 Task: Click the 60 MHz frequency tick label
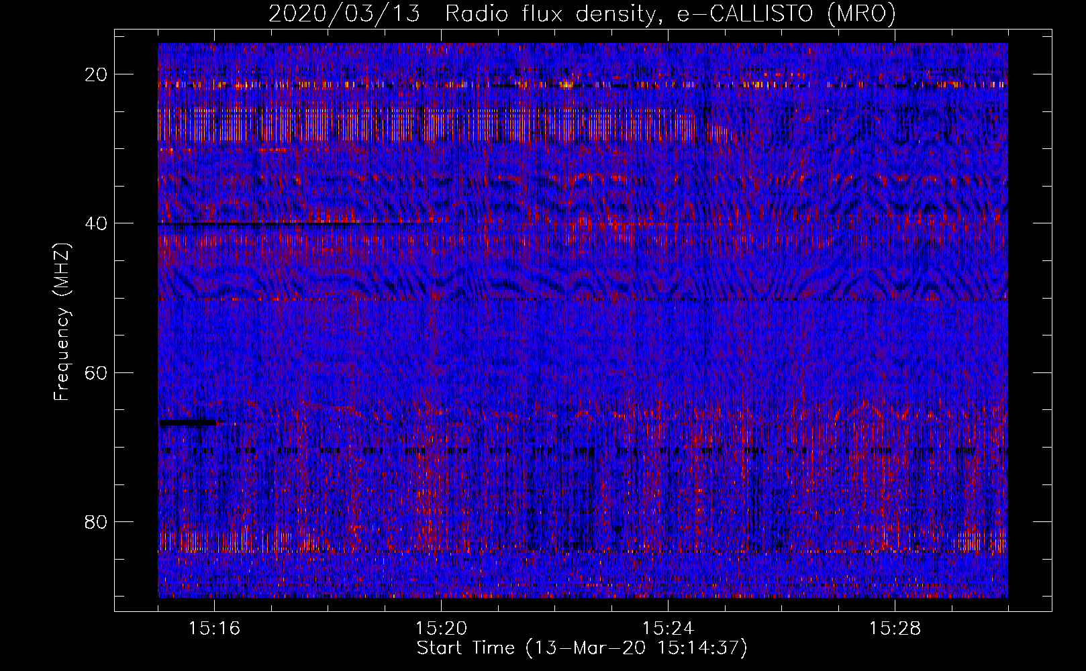coord(97,372)
